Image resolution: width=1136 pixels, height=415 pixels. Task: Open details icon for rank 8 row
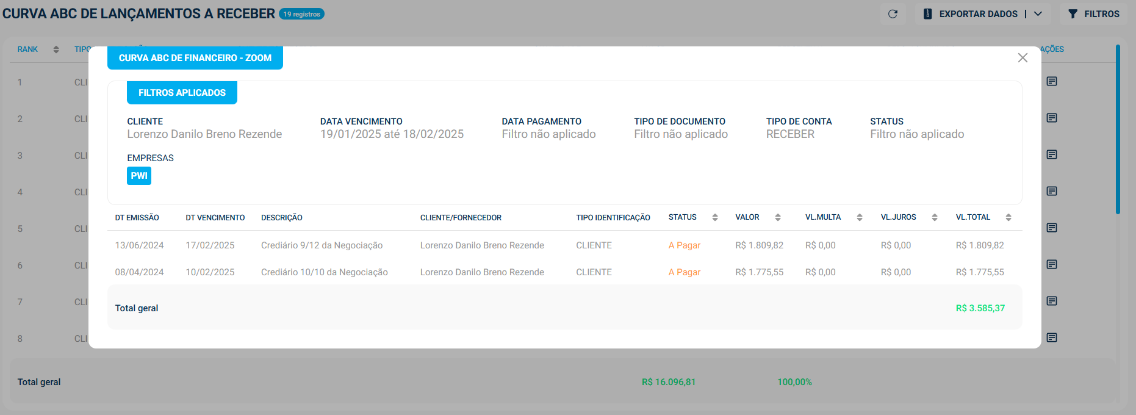1052,337
